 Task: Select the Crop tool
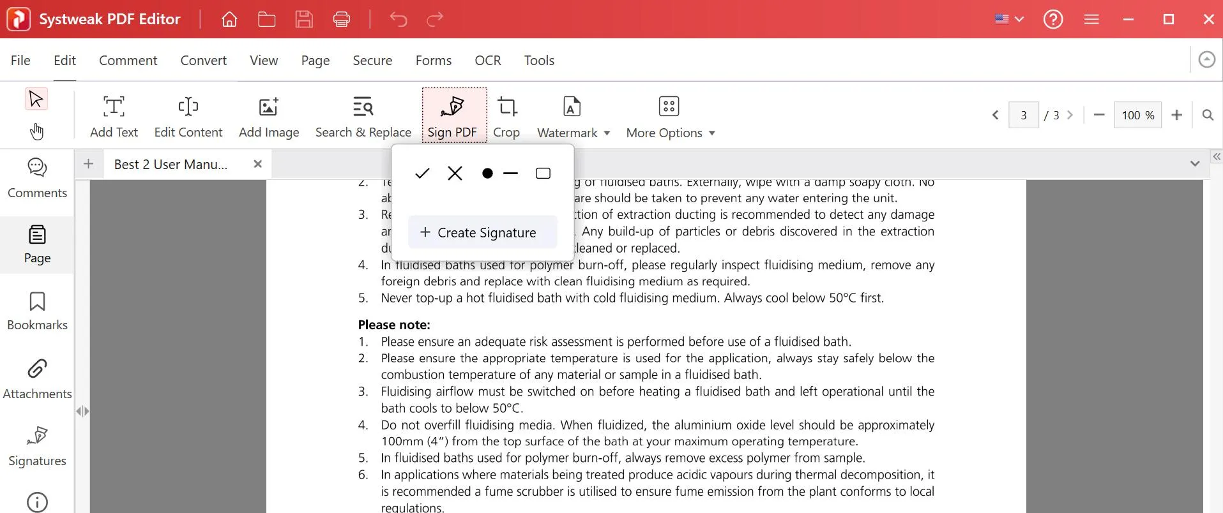point(507,117)
